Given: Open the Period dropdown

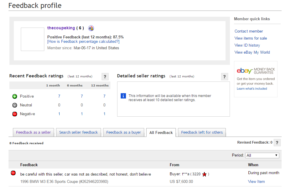Looking at the screenshot, I should [262, 155].
